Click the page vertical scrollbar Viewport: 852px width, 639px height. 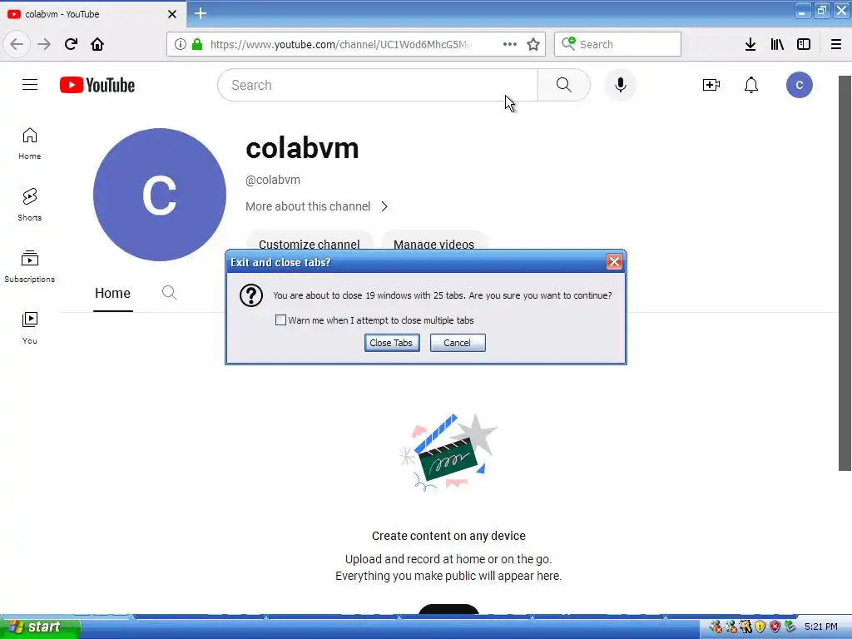[845, 273]
